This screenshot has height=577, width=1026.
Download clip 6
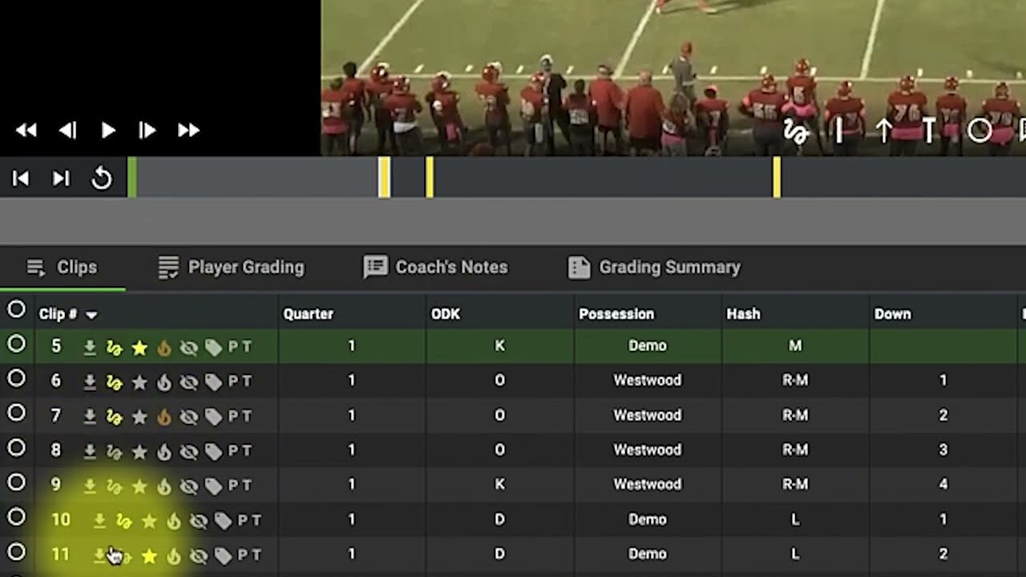[90, 382]
